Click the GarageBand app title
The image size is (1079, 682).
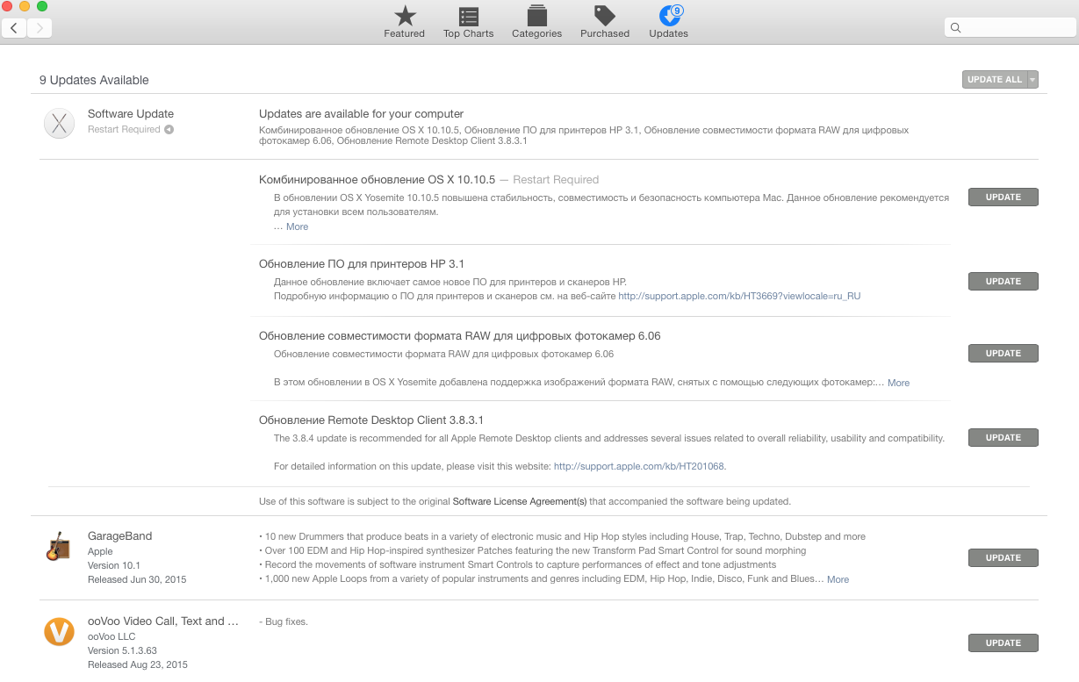click(x=119, y=536)
